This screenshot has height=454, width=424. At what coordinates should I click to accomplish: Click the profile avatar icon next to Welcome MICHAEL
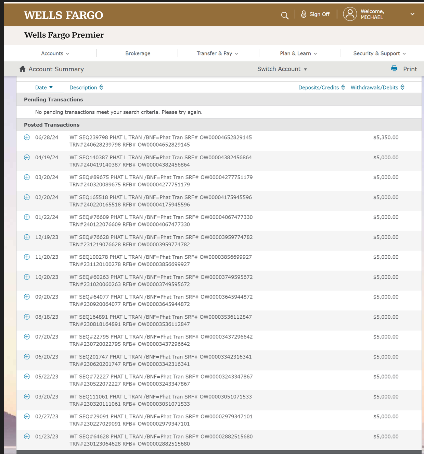[x=350, y=14]
